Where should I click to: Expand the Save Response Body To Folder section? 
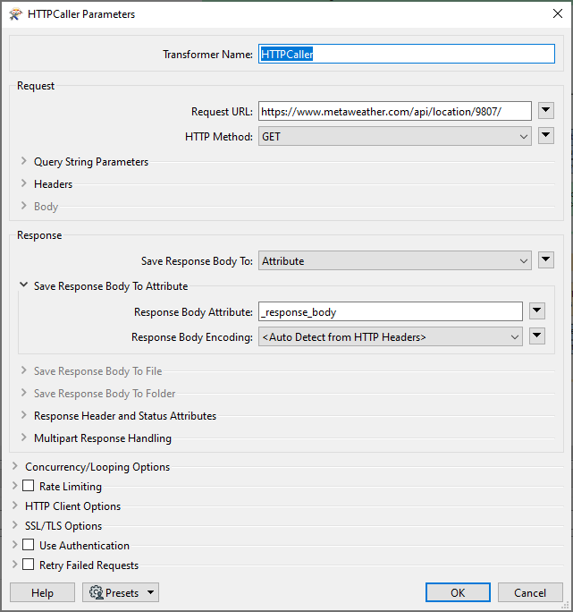pos(24,392)
